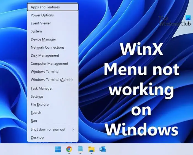This screenshot has height=155, width=193.
Task: Expand Shut down or sign out submenu arrow
Action: click(x=73, y=129)
